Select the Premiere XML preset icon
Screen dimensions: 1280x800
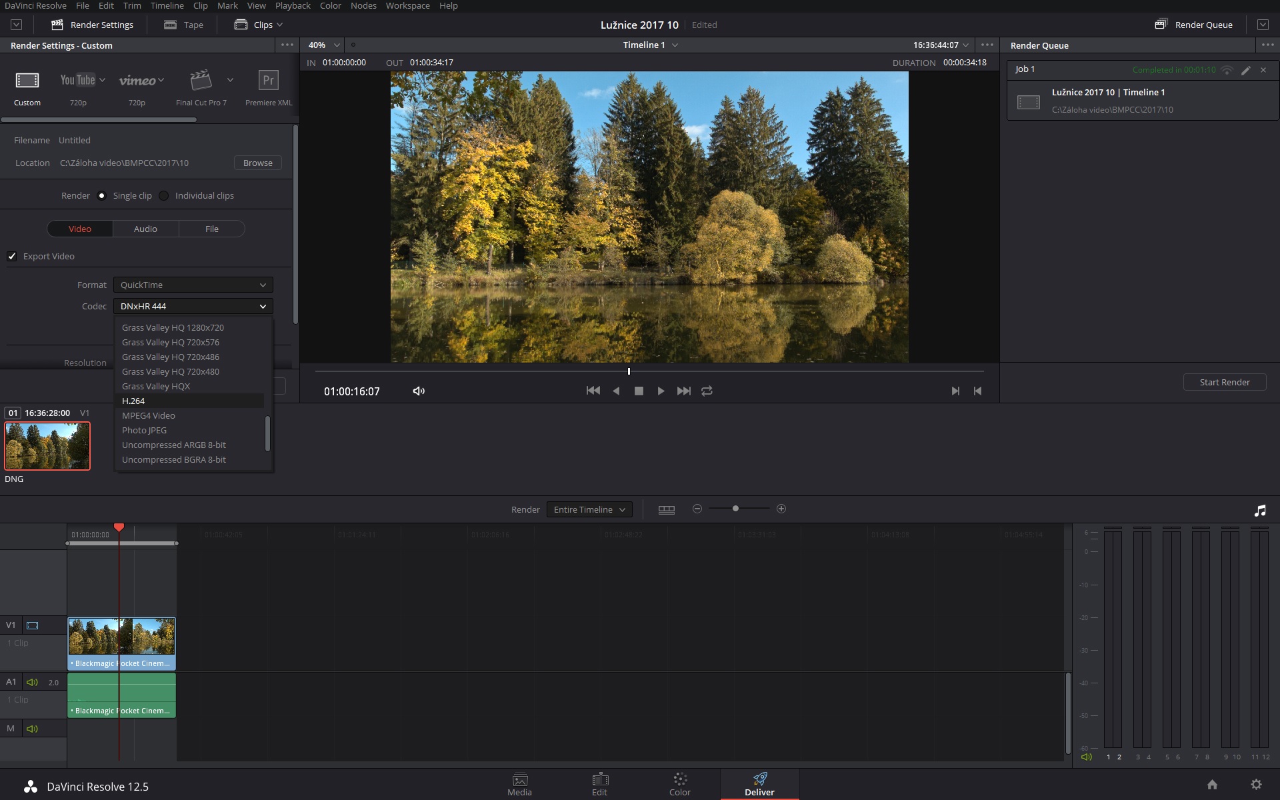tap(268, 81)
